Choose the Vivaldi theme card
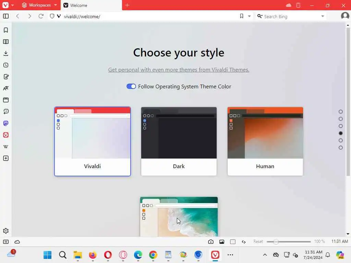The image size is (351, 263). click(93, 141)
